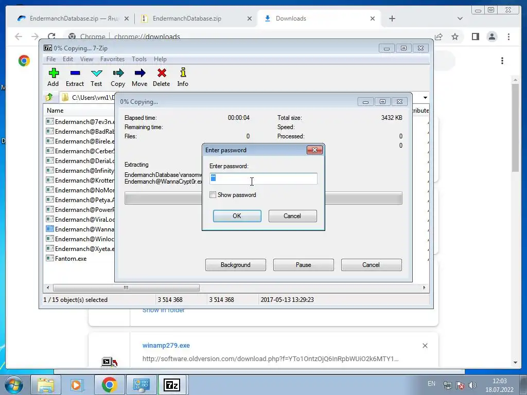Open the media player taskbar icon
The height and width of the screenshot is (395, 527).
(x=77, y=385)
